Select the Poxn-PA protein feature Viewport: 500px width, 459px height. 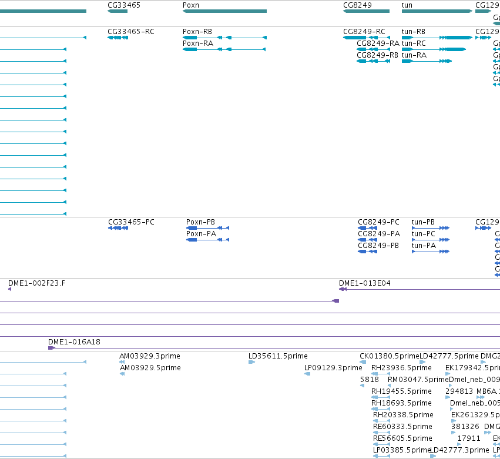[x=207, y=240]
